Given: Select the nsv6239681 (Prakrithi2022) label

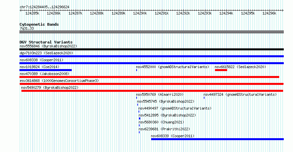Looking at the screenshot, I should pyautogui.click(x=164, y=129).
